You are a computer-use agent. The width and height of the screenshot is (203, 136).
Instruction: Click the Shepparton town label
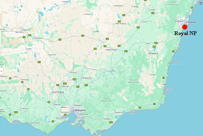click(87, 78)
